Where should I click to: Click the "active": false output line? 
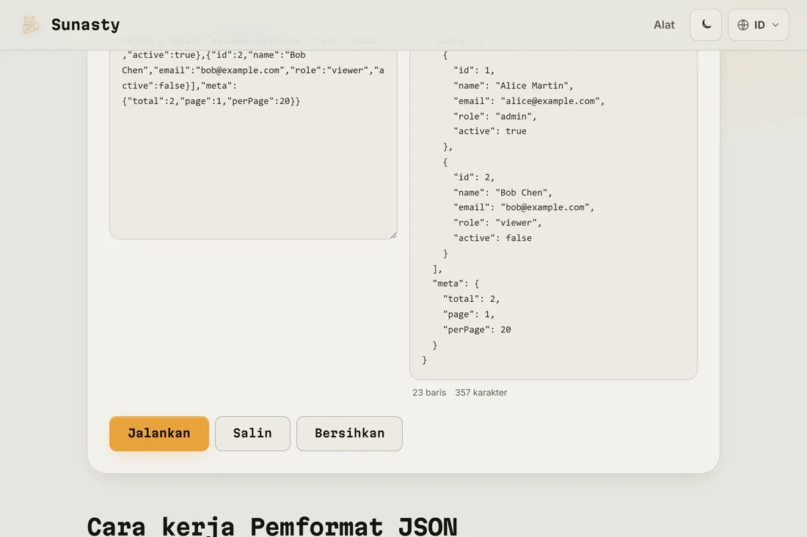coord(492,238)
